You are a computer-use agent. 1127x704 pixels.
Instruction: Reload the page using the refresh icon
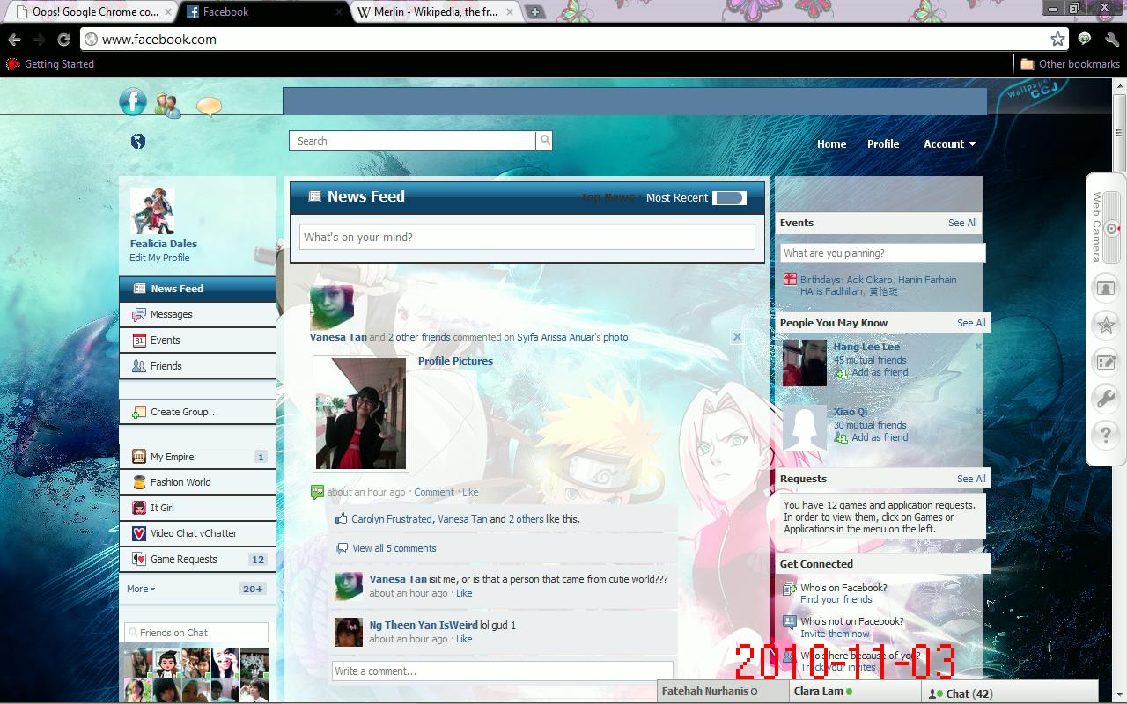click(x=63, y=40)
